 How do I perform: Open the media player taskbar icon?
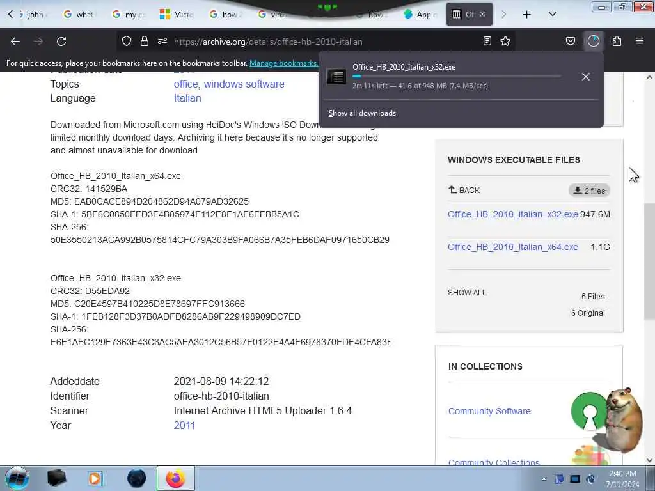click(x=95, y=478)
